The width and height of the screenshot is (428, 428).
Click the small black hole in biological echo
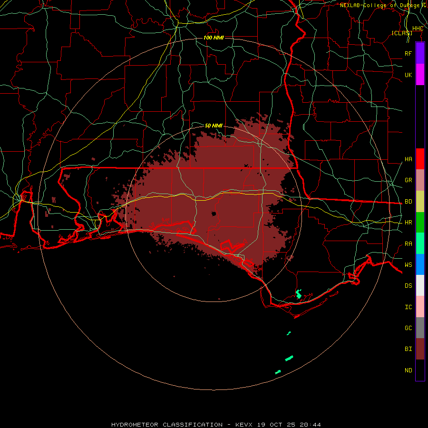tap(214, 214)
